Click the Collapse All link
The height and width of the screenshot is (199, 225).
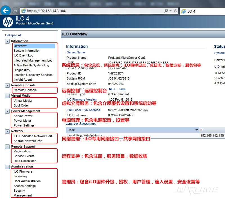pyautogui.click(x=13, y=35)
